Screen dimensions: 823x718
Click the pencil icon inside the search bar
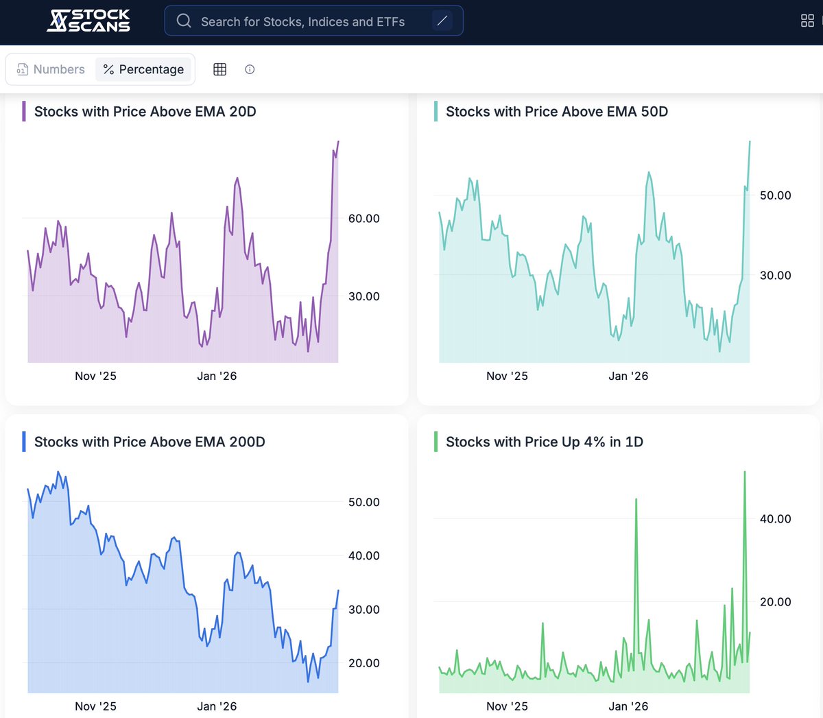(x=442, y=21)
